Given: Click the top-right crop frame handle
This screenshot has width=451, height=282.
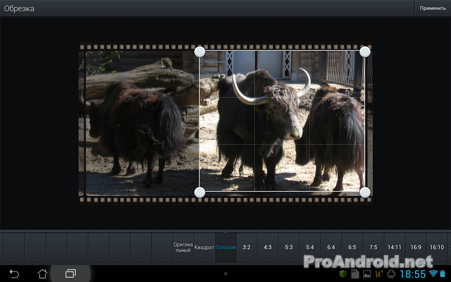Looking at the screenshot, I should [365, 52].
